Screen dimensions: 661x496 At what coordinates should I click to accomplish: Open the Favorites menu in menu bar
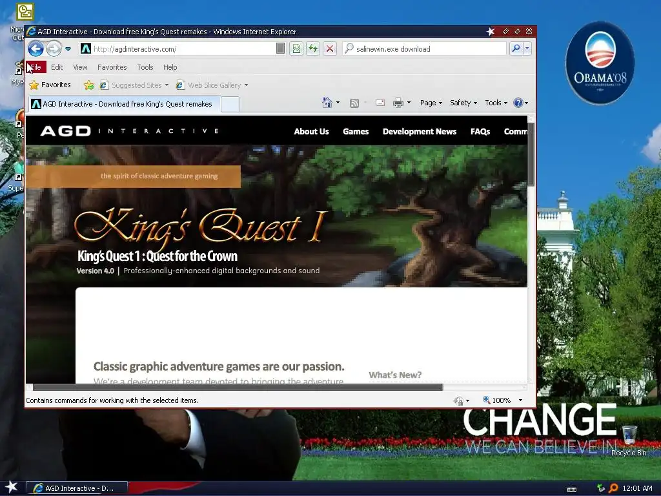tap(112, 67)
